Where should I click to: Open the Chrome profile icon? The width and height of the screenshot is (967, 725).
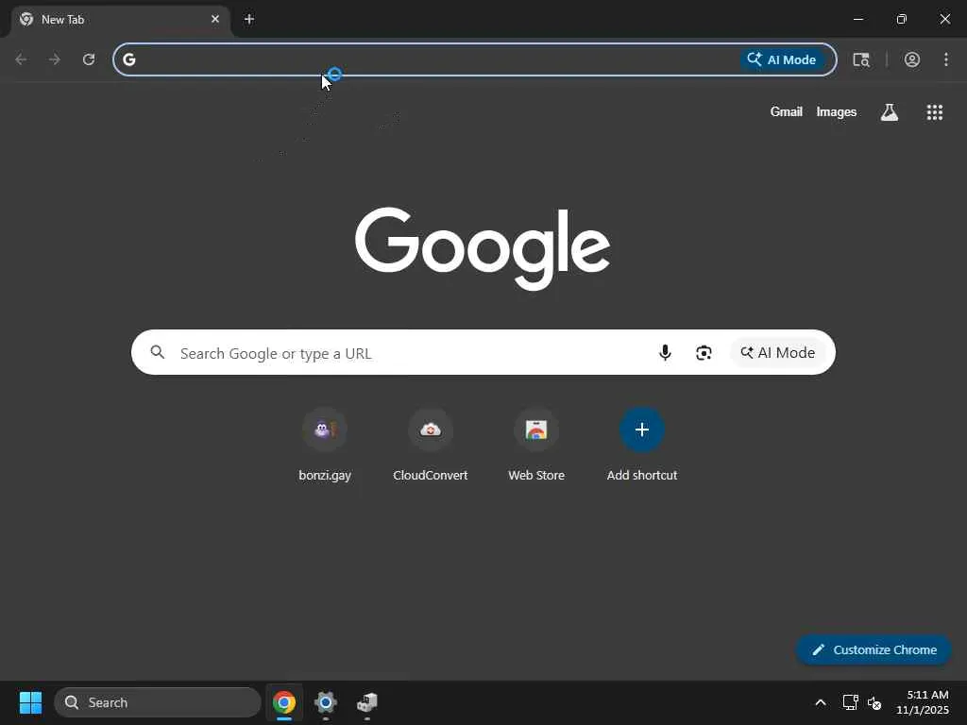coord(912,59)
